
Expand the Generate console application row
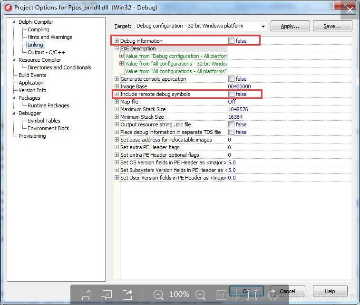[x=117, y=79]
